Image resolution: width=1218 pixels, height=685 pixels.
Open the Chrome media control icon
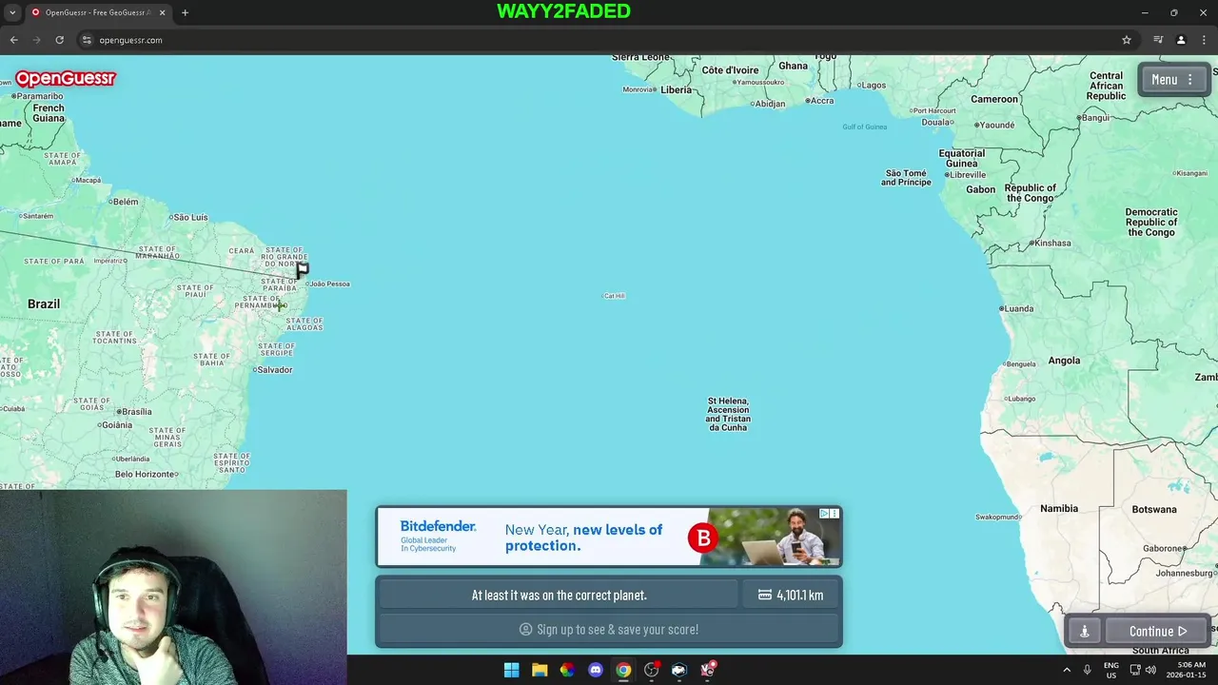(1158, 40)
